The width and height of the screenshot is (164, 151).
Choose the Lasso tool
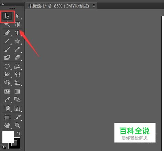(17, 24)
